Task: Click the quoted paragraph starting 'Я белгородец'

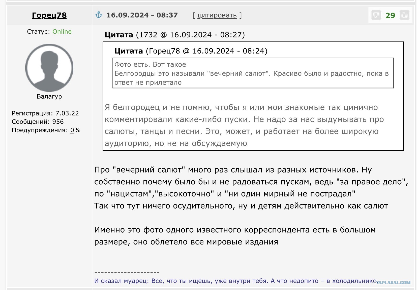Action: coord(244,125)
